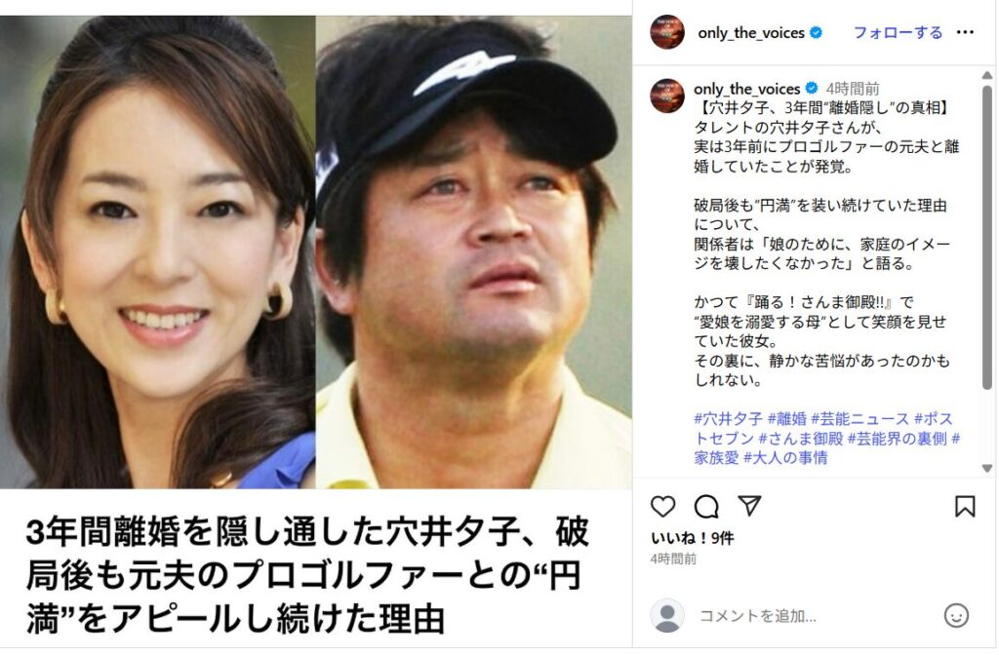Viewport: 999px width, 656px height.
Task: Open hashtag #大人の事情
Action: (785, 457)
